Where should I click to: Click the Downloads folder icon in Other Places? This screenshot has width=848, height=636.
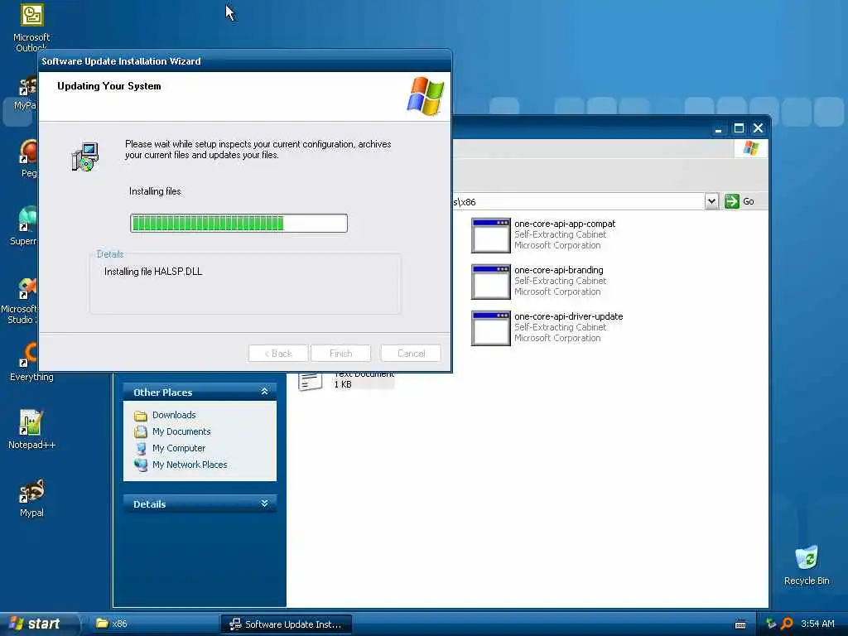point(141,416)
